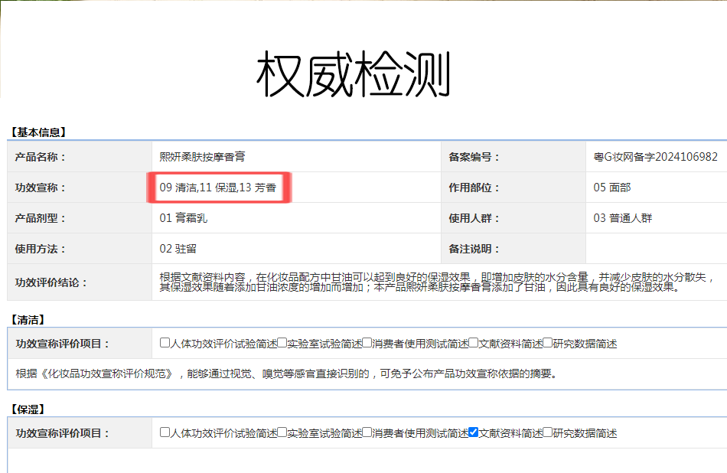
Task: Select 消费者使用测试简述 in the 保湿 section
Action: [x=367, y=432]
